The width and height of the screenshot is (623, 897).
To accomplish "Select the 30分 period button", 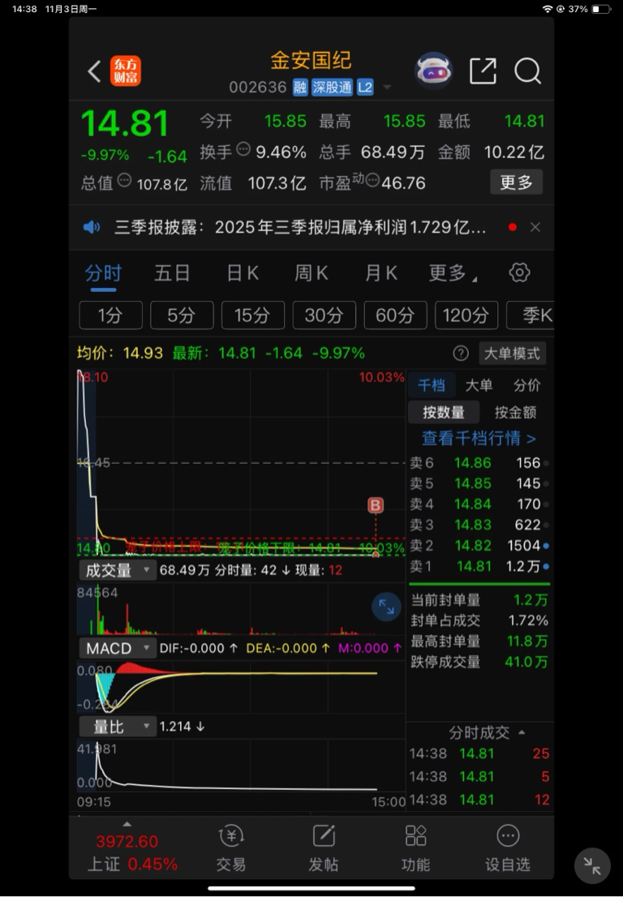I will [324, 315].
